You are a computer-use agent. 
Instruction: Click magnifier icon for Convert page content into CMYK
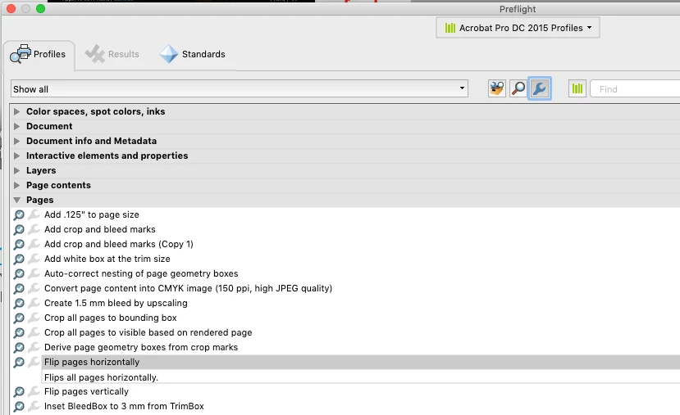point(19,288)
